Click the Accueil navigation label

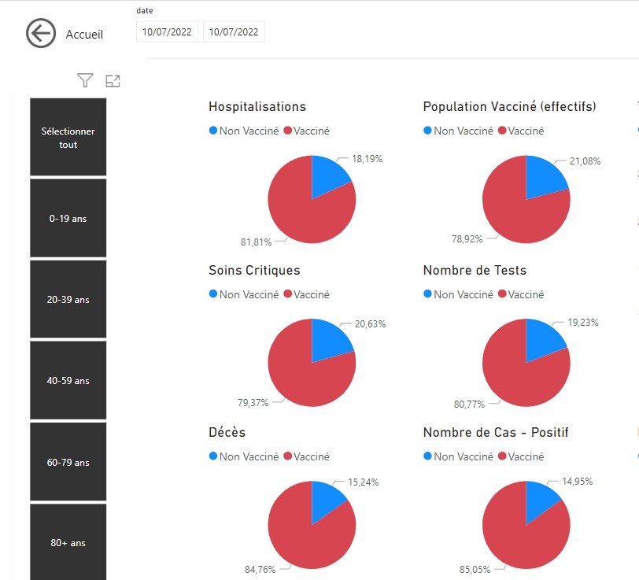(x=84, y=35)
